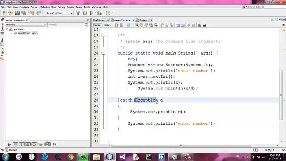Select main(String[] args) in Navigator
Image resolution: width=286 pixels, height=161 pixels.
tap(28, 33)
